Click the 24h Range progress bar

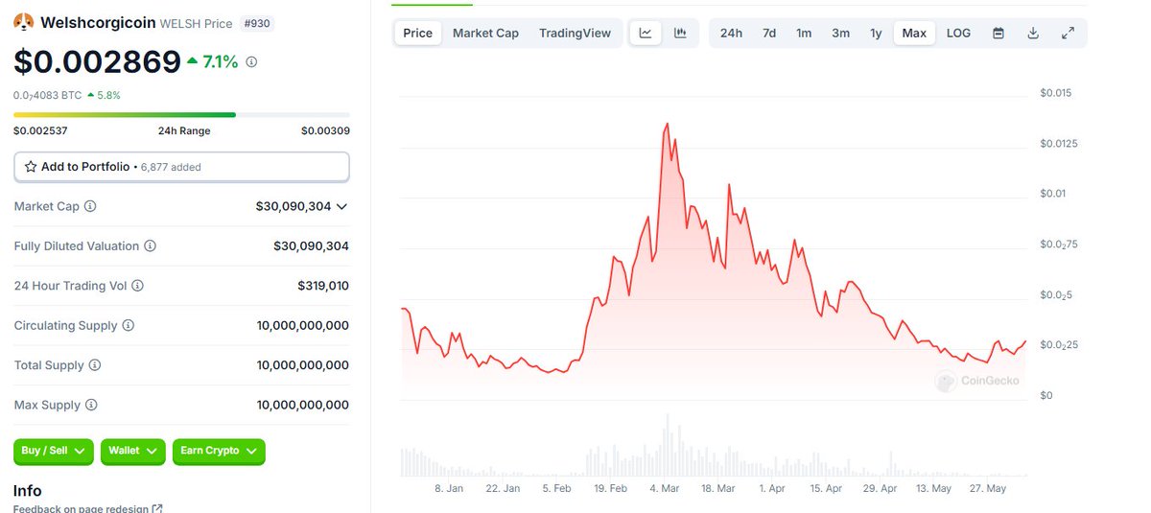tap(181, 115)
